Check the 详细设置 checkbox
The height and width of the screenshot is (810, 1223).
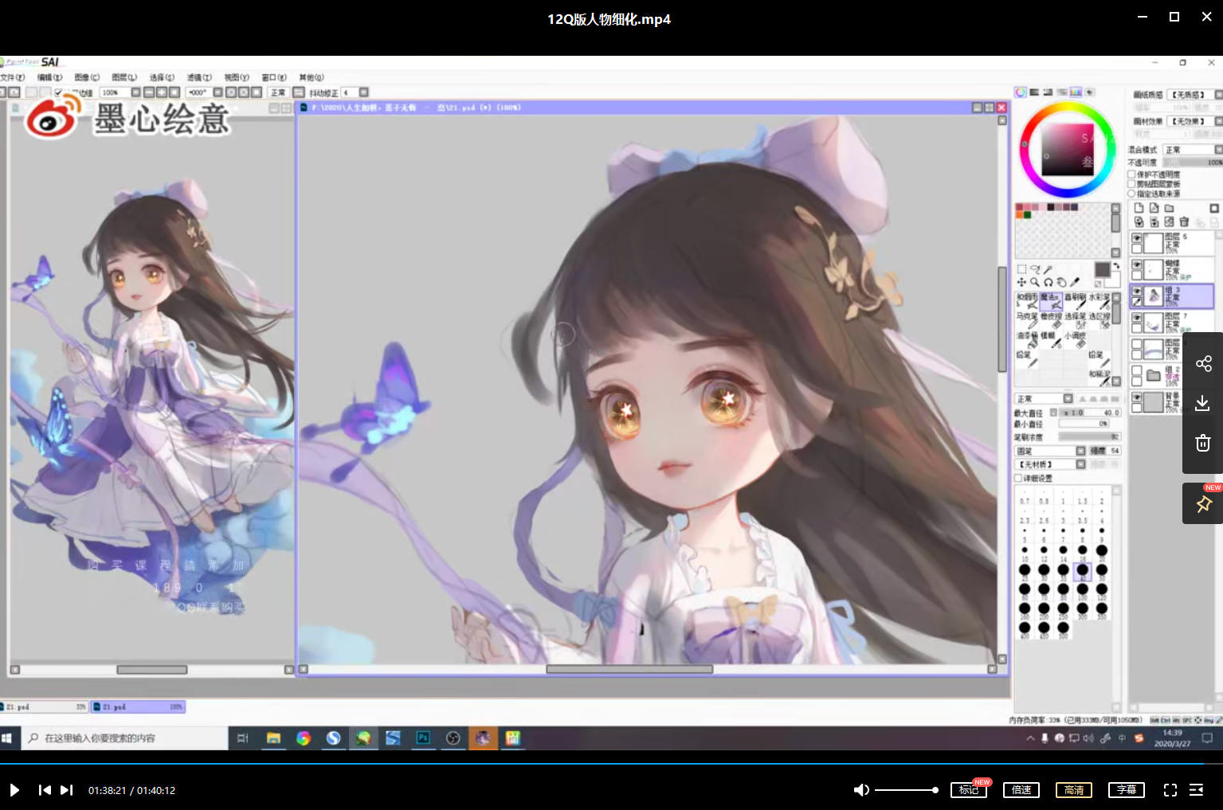point(1018,478)
